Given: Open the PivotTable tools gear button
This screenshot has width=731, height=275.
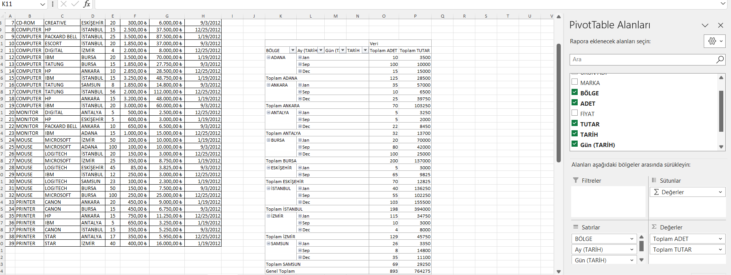Looking at the screenshot, I should click(x=715, y=41).
